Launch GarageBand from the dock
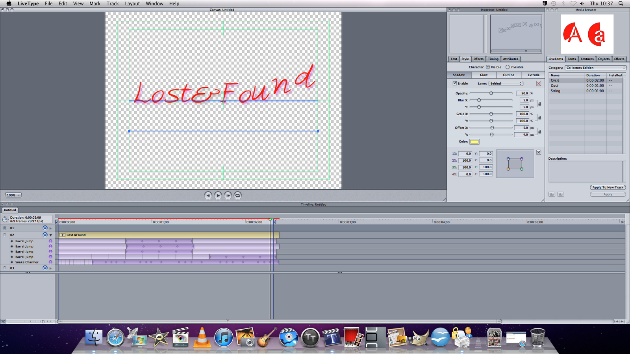The height and width of the screenshot is (354, 630). click(267, 337)
